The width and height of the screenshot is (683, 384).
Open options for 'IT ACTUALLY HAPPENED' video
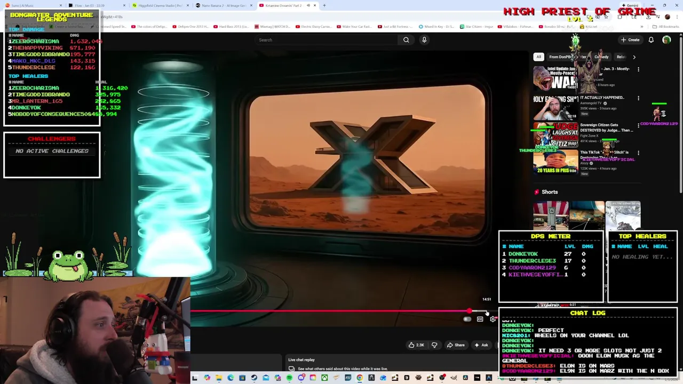click(638, 98)
